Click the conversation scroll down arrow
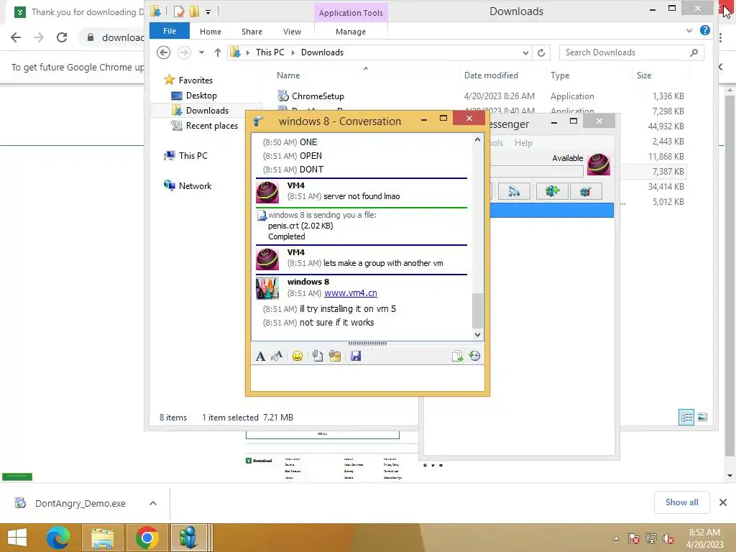This screenshot has width=736, height=552. click(477, 335)
